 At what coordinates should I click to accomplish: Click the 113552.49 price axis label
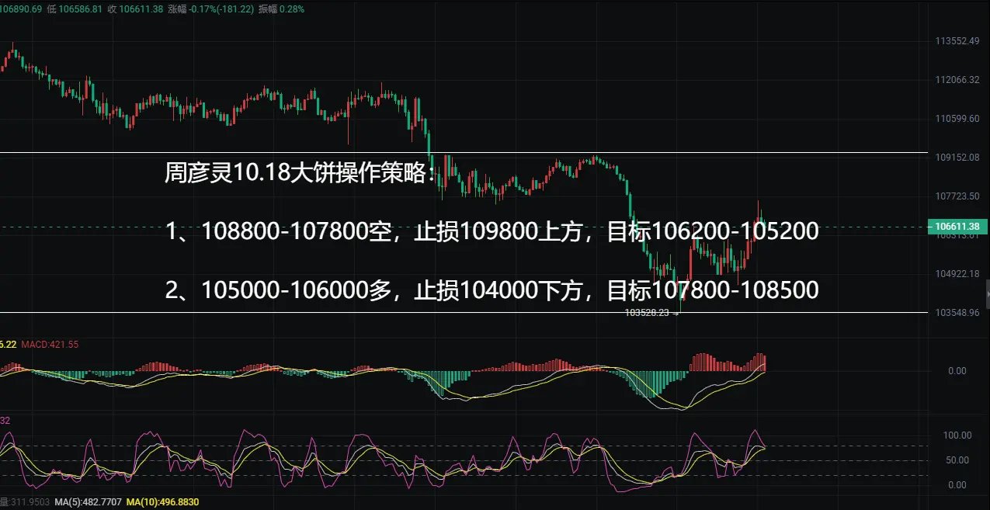point(958,41)
